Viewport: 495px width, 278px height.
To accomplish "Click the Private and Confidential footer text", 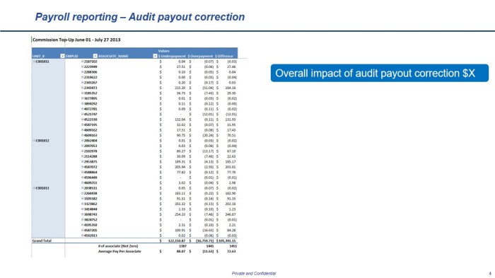I will [x=254, y=273].
